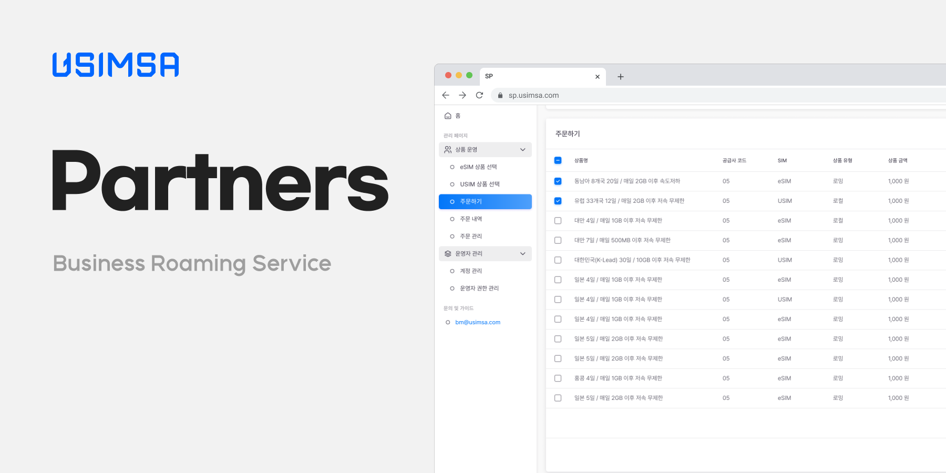This screenshot has width=946, height=473.
Task: Open a new browser tab with plus
Action: [621, 77]
